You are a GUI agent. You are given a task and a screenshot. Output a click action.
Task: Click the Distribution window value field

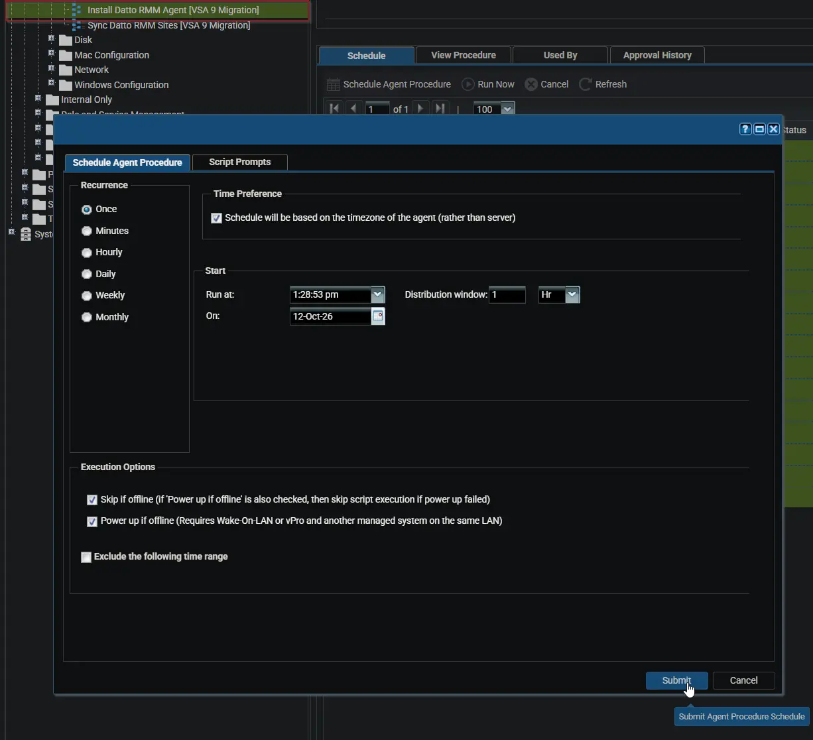click(x=507, y=294)
